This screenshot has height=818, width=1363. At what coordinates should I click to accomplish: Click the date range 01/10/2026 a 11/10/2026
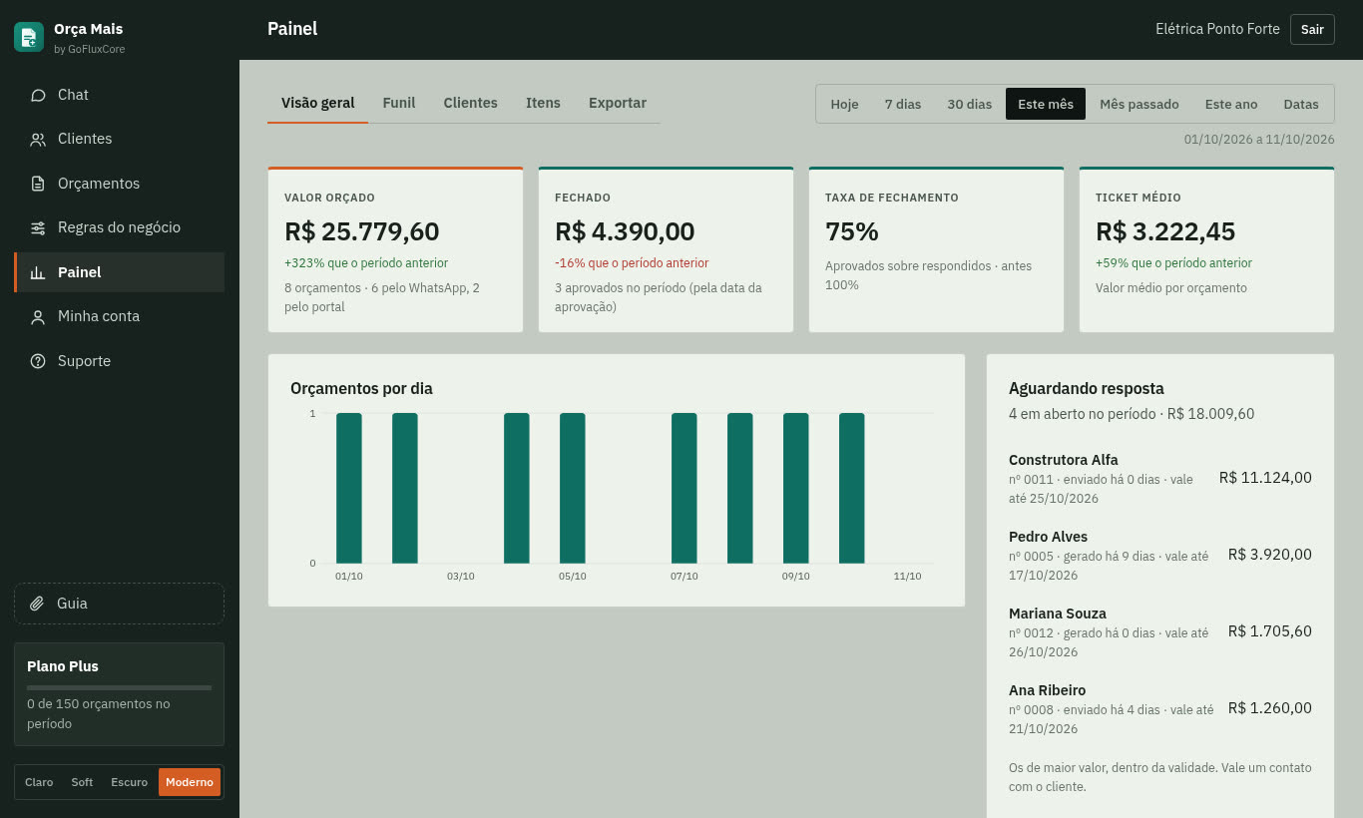coord(1259,140)
